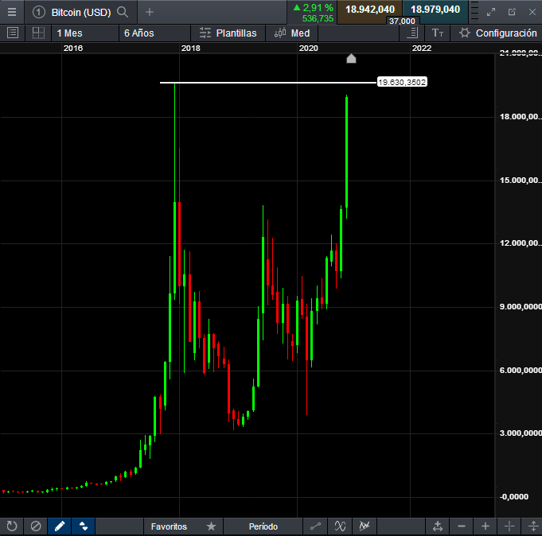Click the buy price 18.979,040
Viewport: 542px width, 536px height.
point(435,10)
